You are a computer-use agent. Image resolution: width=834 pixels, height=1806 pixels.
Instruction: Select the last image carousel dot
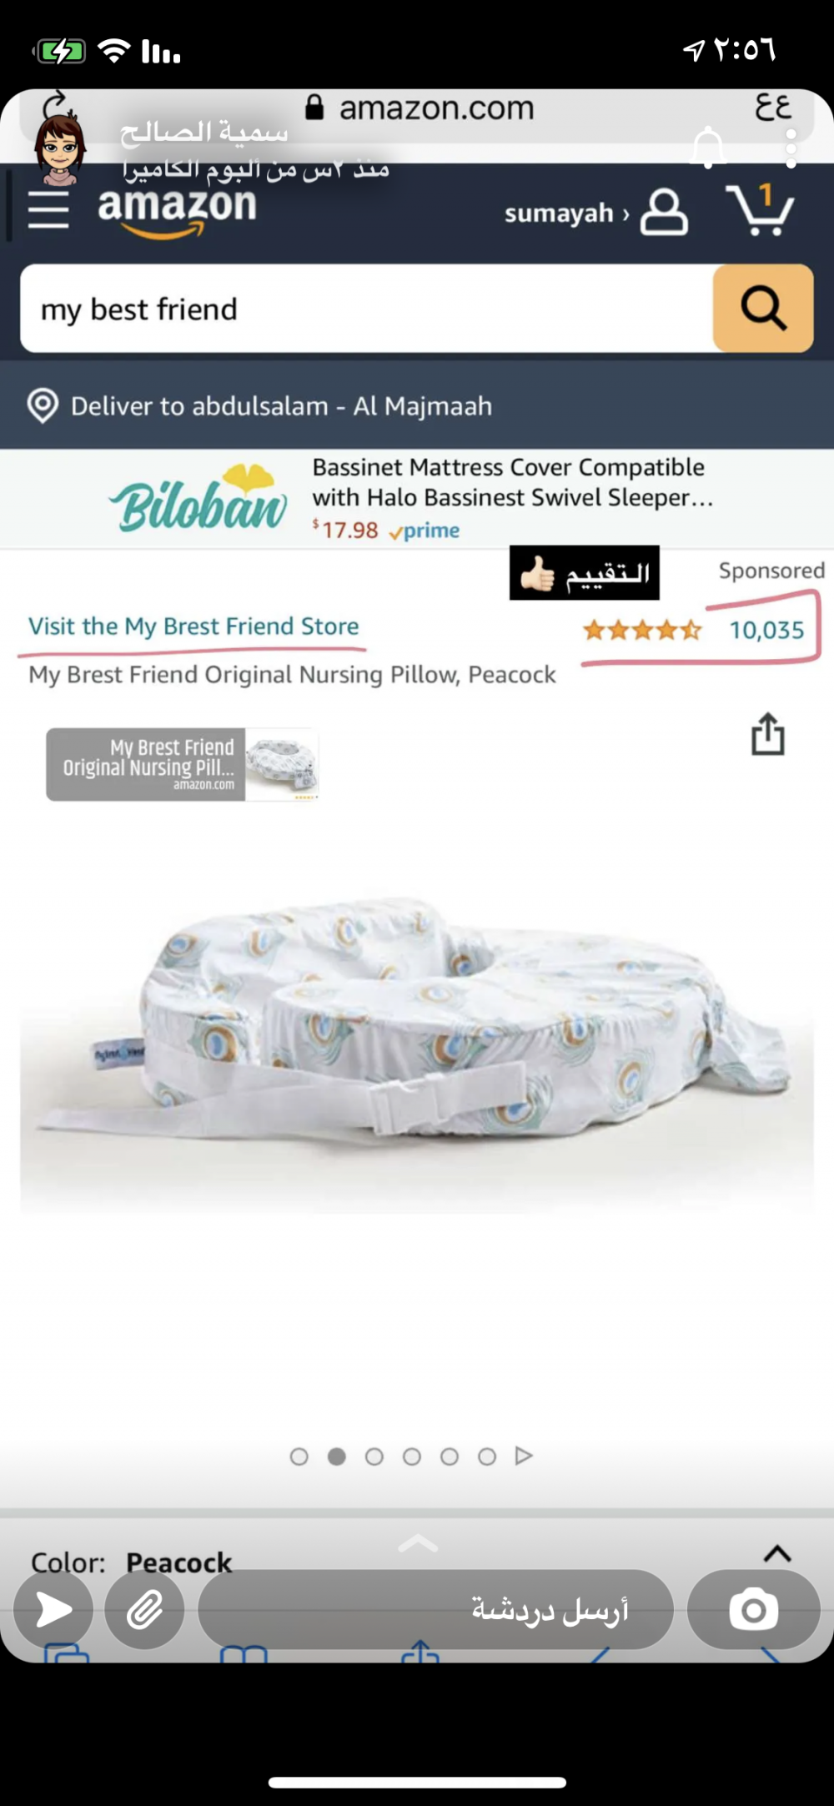[487, 1456]
